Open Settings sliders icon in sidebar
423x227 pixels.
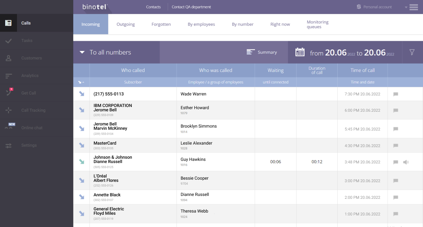(x=8, y=145)
